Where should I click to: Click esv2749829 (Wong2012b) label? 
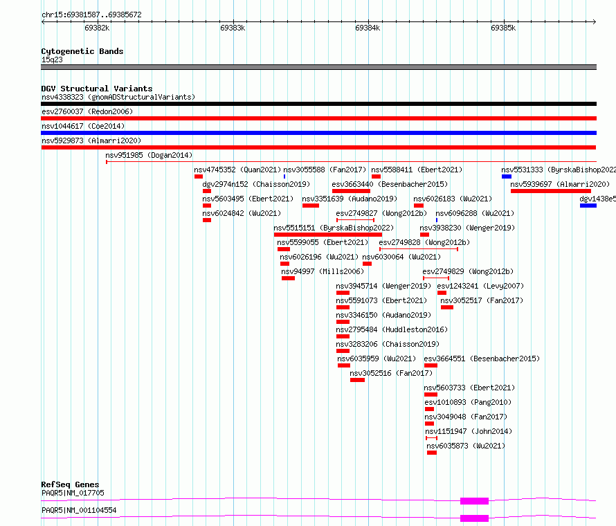(468, 271)
